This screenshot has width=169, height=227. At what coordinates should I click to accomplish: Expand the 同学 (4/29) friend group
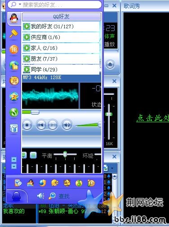61,70
